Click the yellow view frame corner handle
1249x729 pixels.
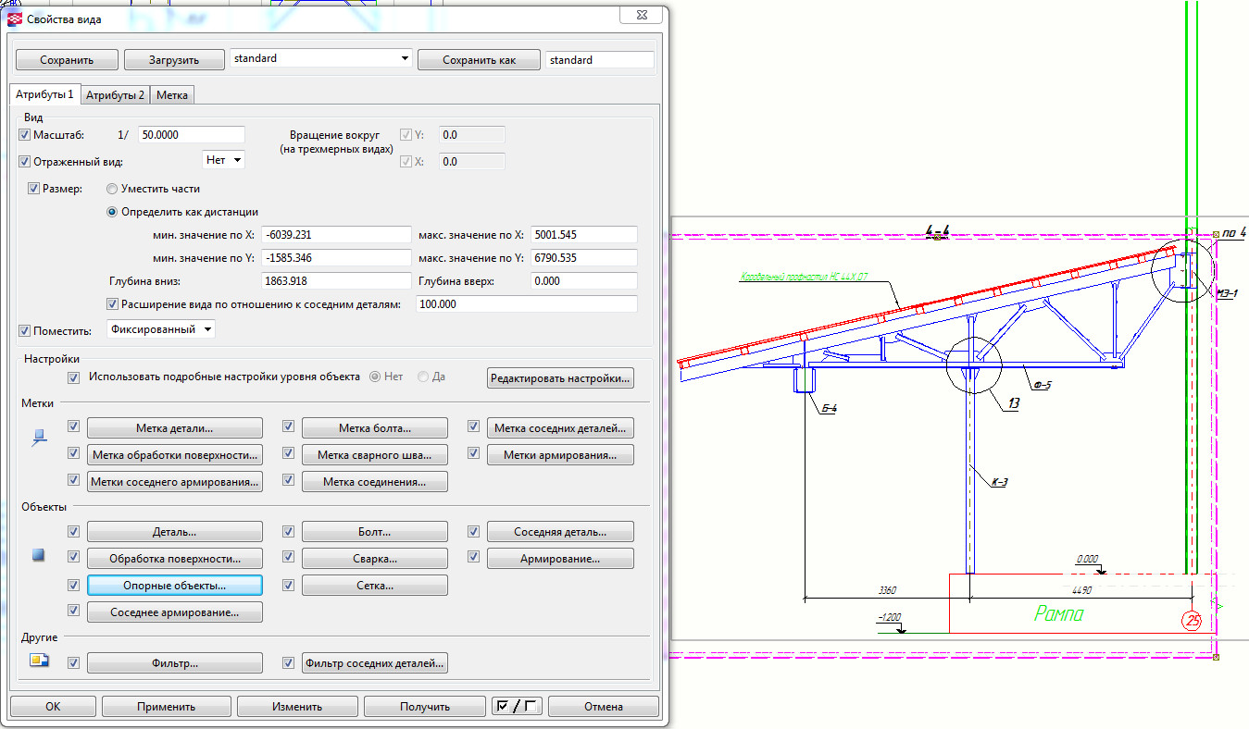[1216, 232]
